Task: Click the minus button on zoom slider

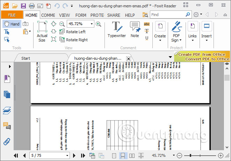Action: (179, 155)
